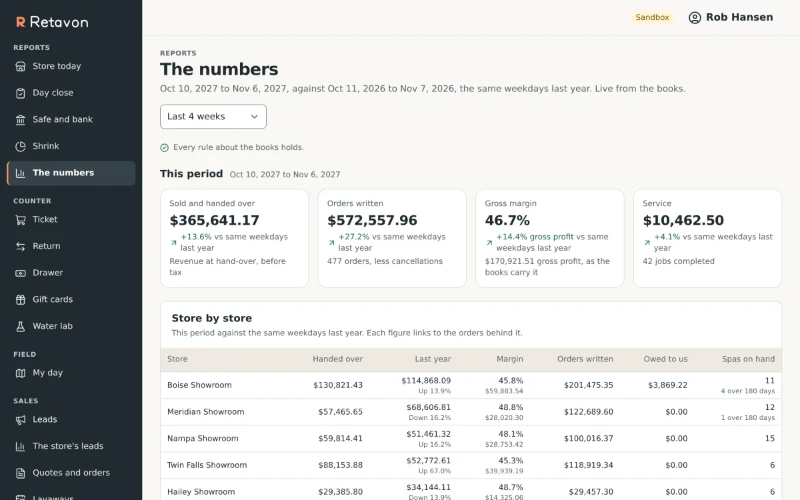Click Boise spas on hand 11

tap(770, 381)
